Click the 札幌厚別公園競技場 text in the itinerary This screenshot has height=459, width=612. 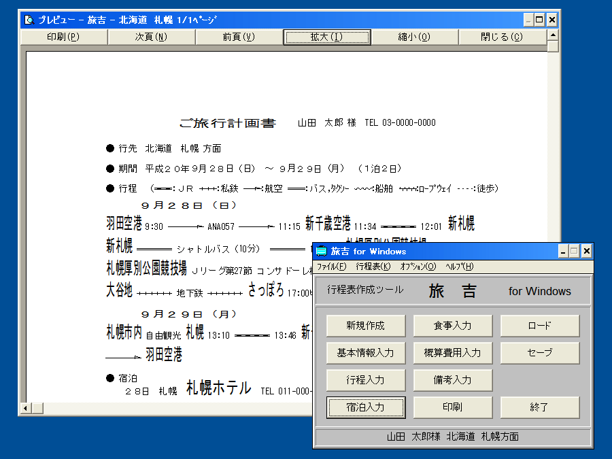tap(146, 269)
